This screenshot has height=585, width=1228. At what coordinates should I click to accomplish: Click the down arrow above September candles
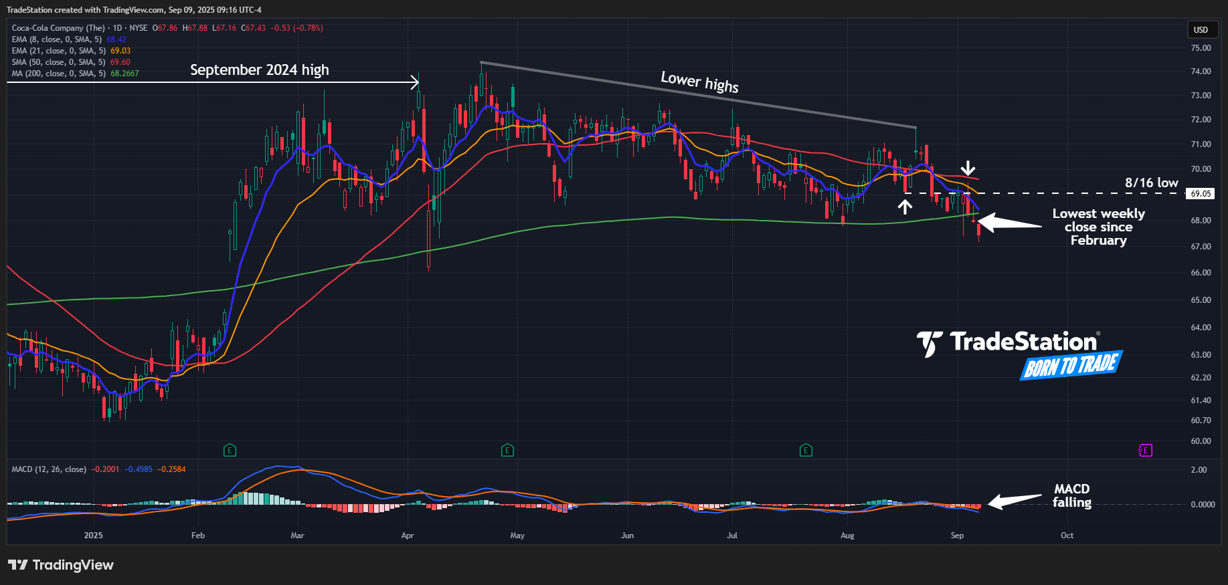[968, 168]
